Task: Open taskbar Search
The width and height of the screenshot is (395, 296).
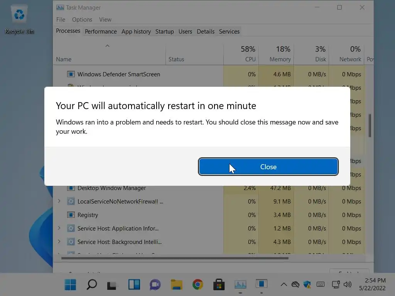Action: pyautogui.click(x=92, y=285)
